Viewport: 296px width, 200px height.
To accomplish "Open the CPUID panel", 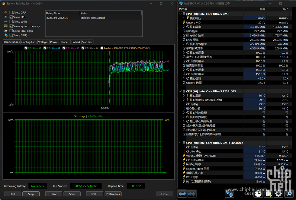I will 95,194.
